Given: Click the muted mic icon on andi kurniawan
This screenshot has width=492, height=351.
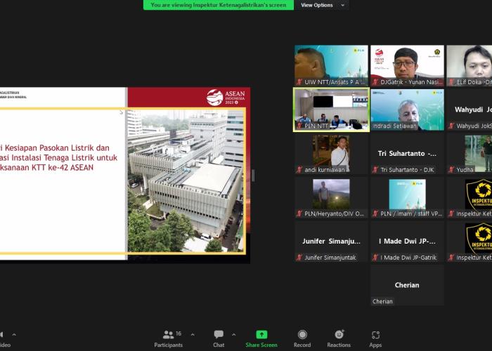Looking at the screenshot, I should 299,170.
